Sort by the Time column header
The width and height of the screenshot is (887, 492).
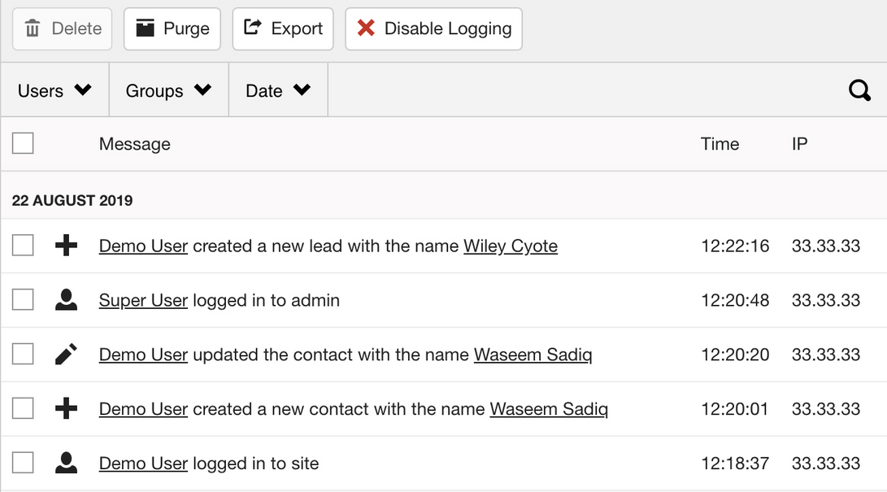[720, 144]
